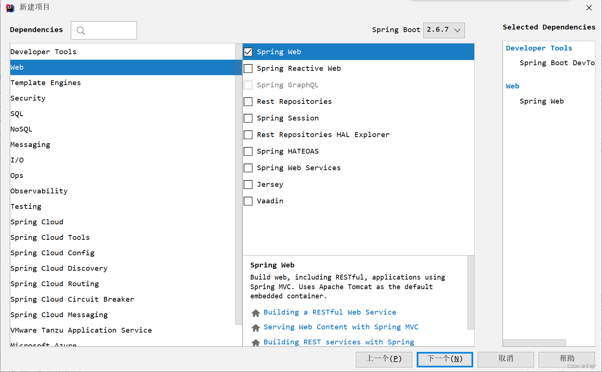Select the Spring Cloud Routing category
Image resolution: width=602 pixels, height=372 pixels.
(x=123, y=284)
